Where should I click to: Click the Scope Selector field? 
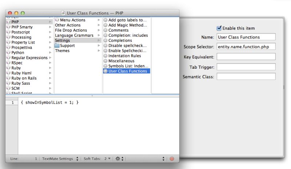point(246,47)
